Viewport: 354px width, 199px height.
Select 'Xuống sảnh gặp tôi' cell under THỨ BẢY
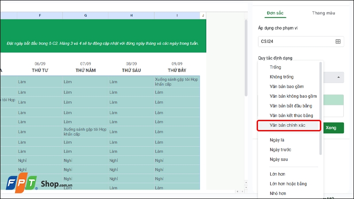coord(177,82)
